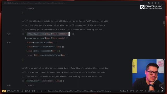
Task: Close the HasAttributes.php editor tab
Action: click(x=159, y=3)
